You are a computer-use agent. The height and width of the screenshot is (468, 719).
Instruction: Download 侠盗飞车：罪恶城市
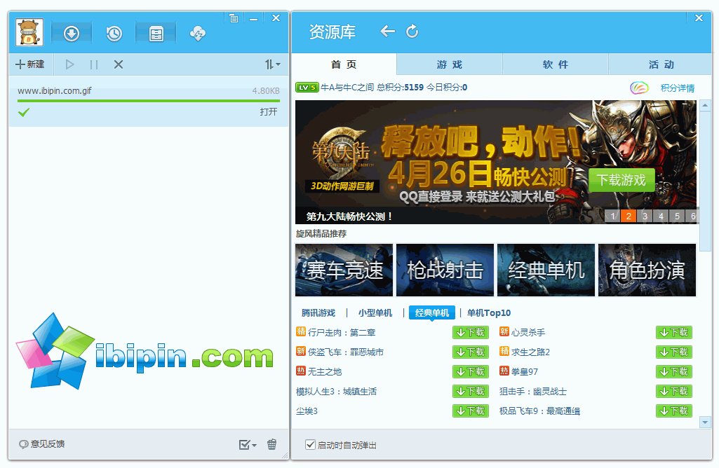(x=471, y=352)
